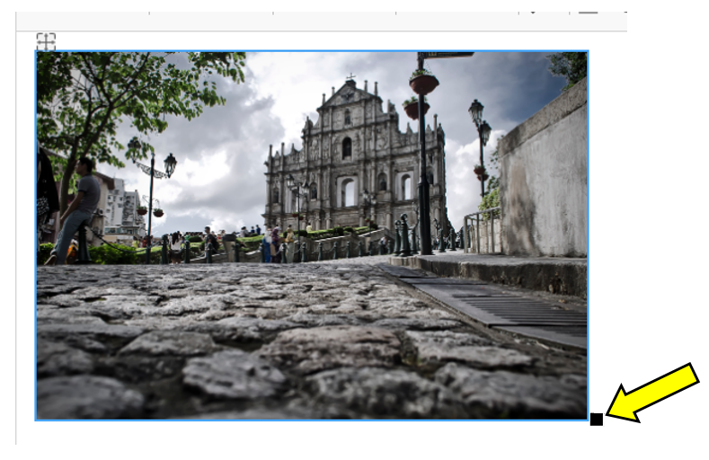Click the tall black lamp post in center

422,171
